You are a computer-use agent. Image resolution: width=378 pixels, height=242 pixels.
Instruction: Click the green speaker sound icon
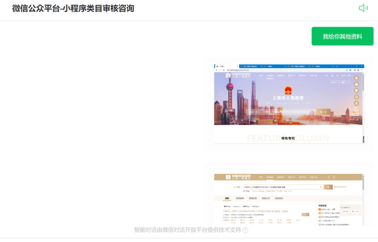coord(363,8)
